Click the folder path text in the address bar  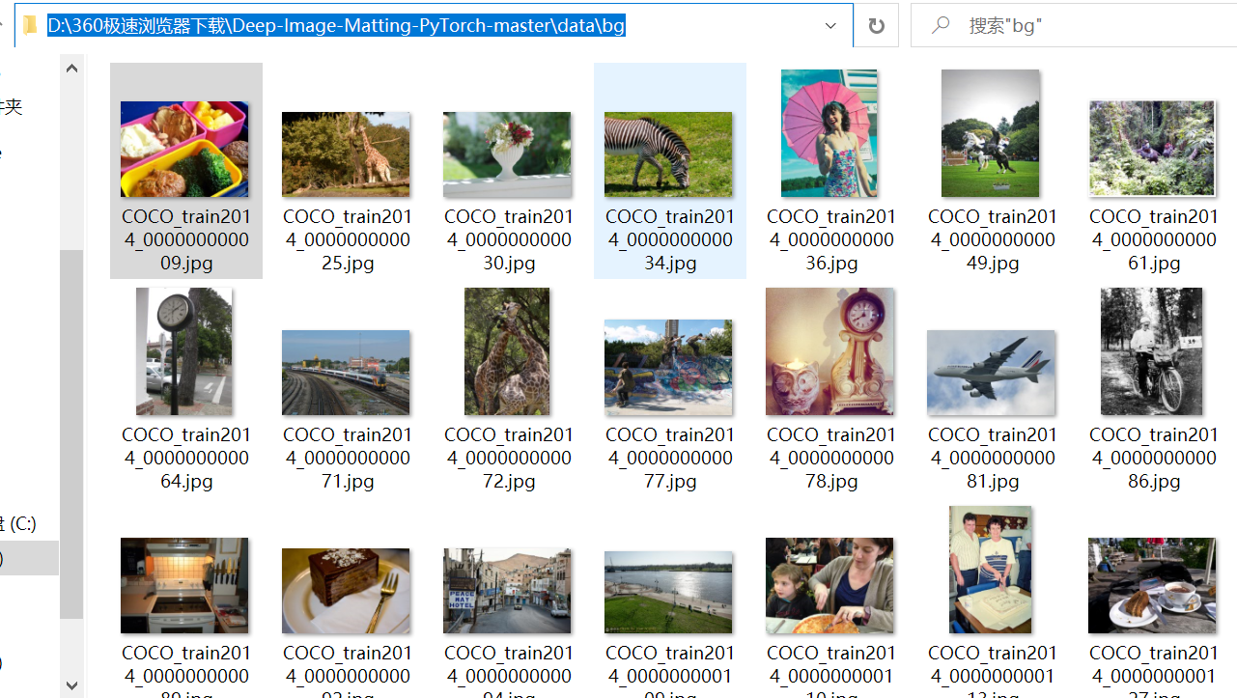pyautogui.click(x=338, y=25)
